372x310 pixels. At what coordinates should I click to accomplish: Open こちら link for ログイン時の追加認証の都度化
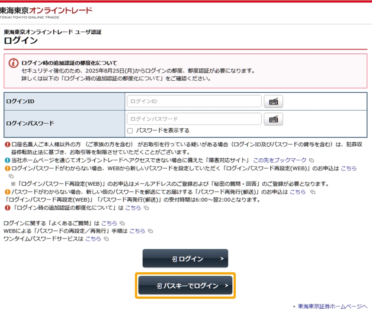(x=133, y=208)
